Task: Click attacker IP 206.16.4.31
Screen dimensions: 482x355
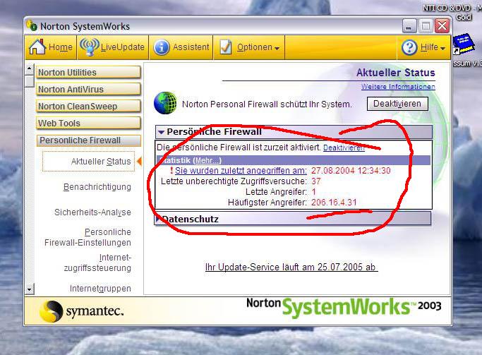Action: click(334, 203)
